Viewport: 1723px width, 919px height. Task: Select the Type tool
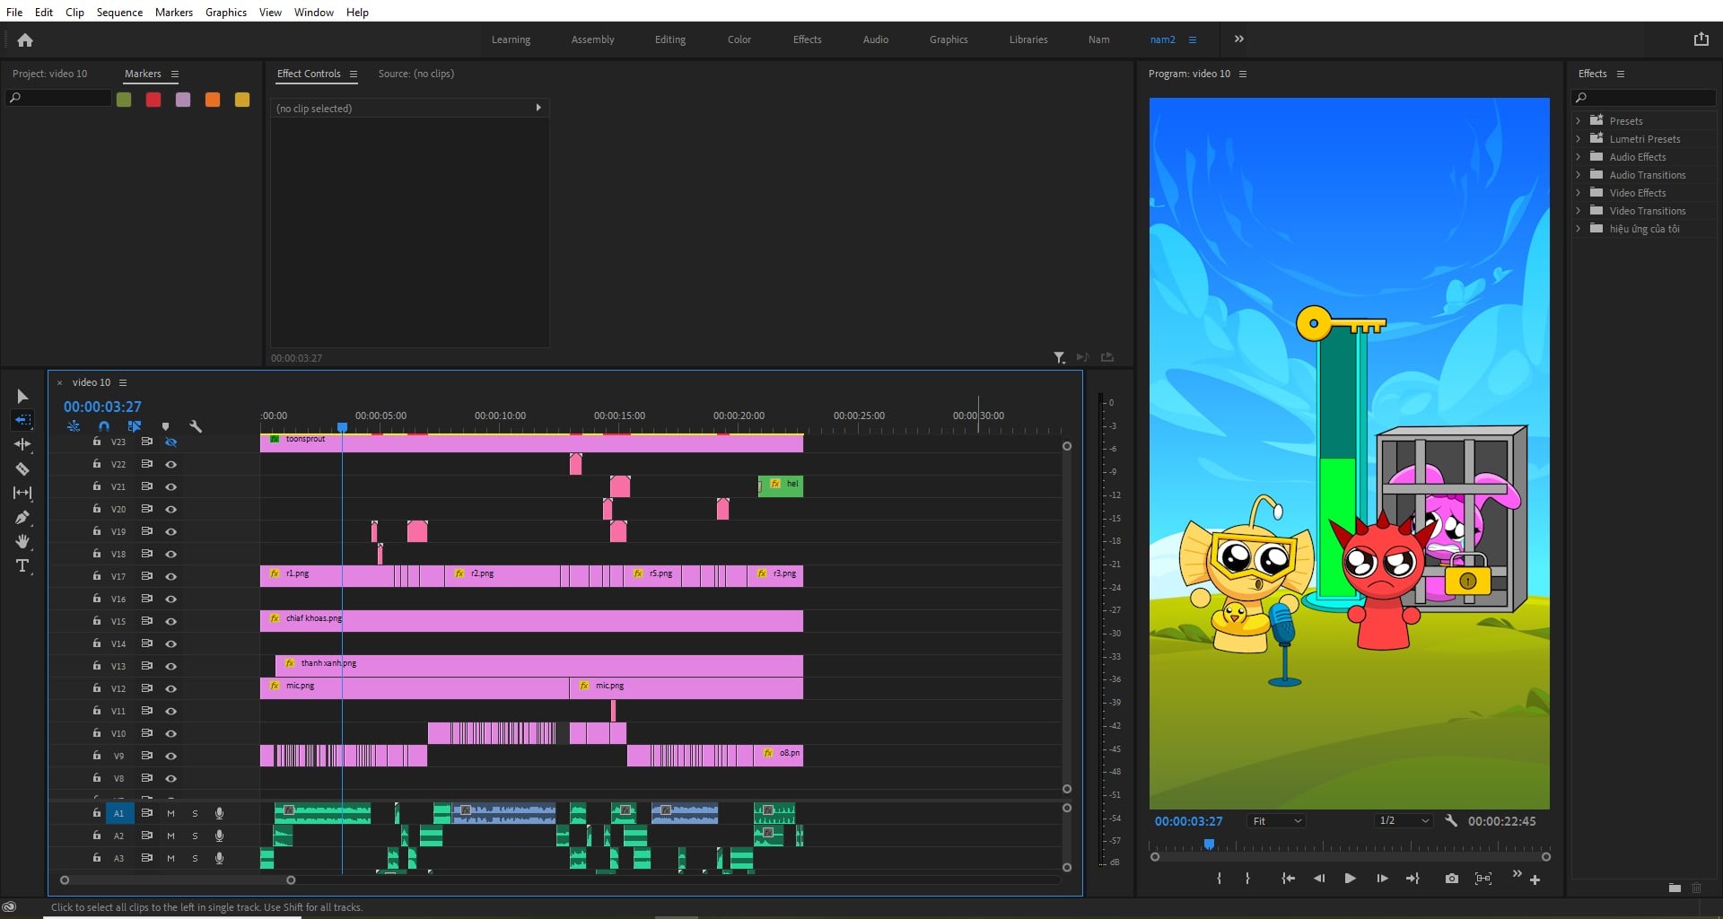click(22, 565)
